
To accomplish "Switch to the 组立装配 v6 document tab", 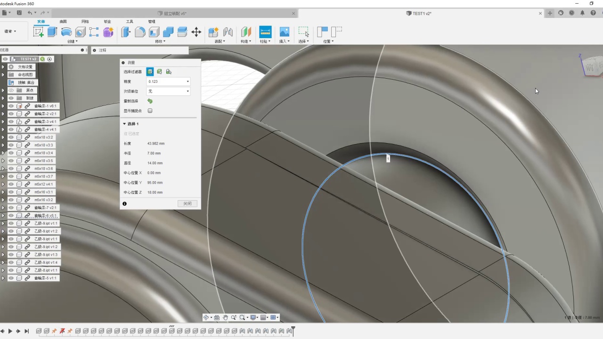I will pos(175,14).
